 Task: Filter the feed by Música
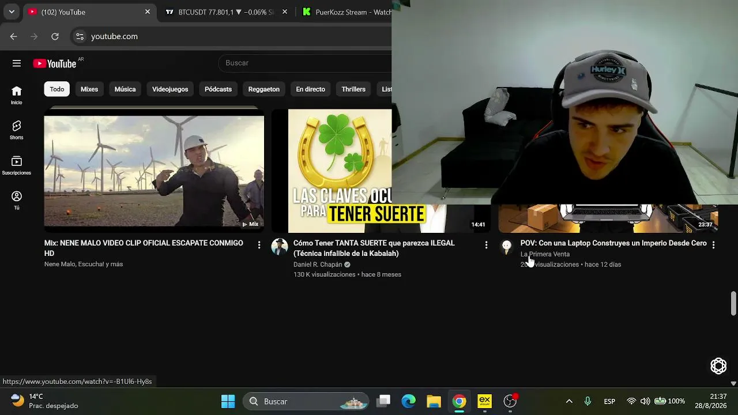pyautogui.click(x=125, y=89)
